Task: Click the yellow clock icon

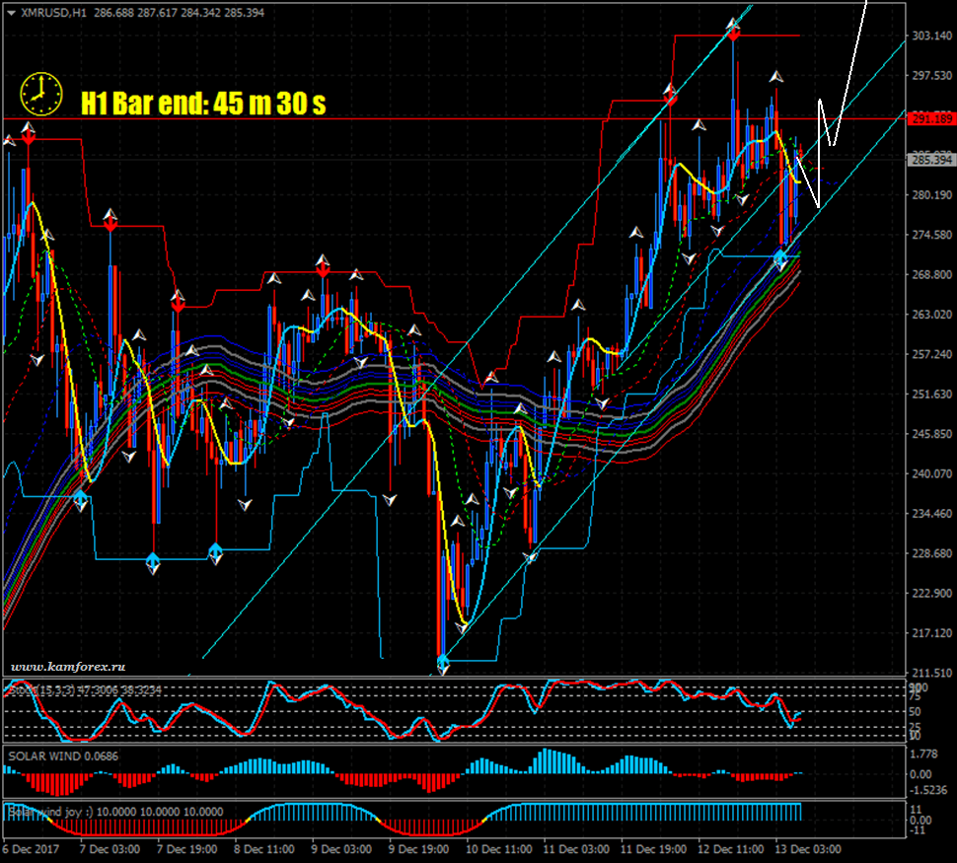Action: (40, 95)
